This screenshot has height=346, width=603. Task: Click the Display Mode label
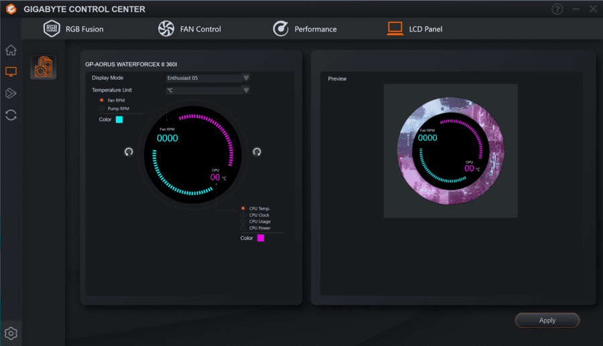[108, 78]
